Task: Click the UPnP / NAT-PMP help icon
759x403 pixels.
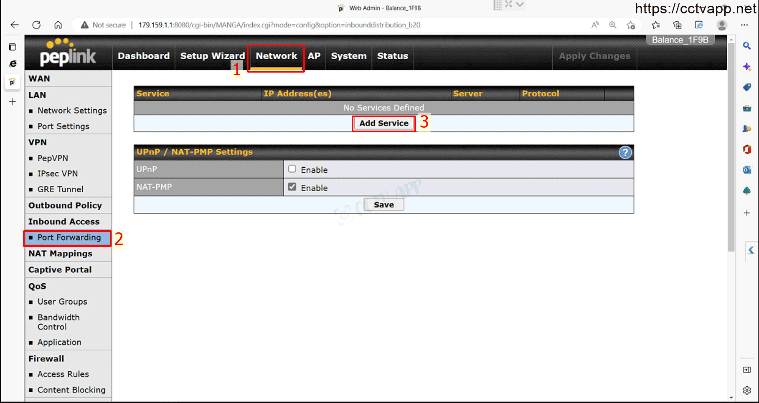Action: click(x=625, y=153)
